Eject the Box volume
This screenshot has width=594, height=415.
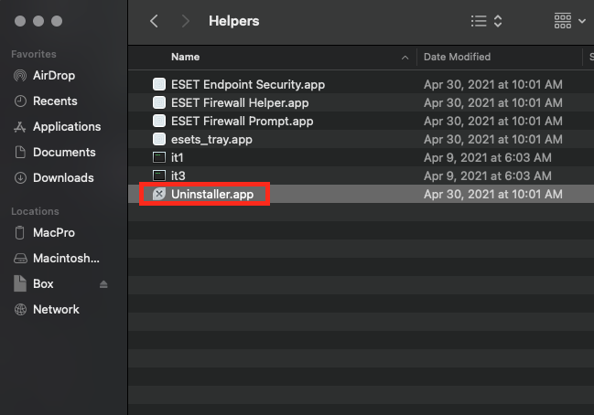[x=103, y=284]
